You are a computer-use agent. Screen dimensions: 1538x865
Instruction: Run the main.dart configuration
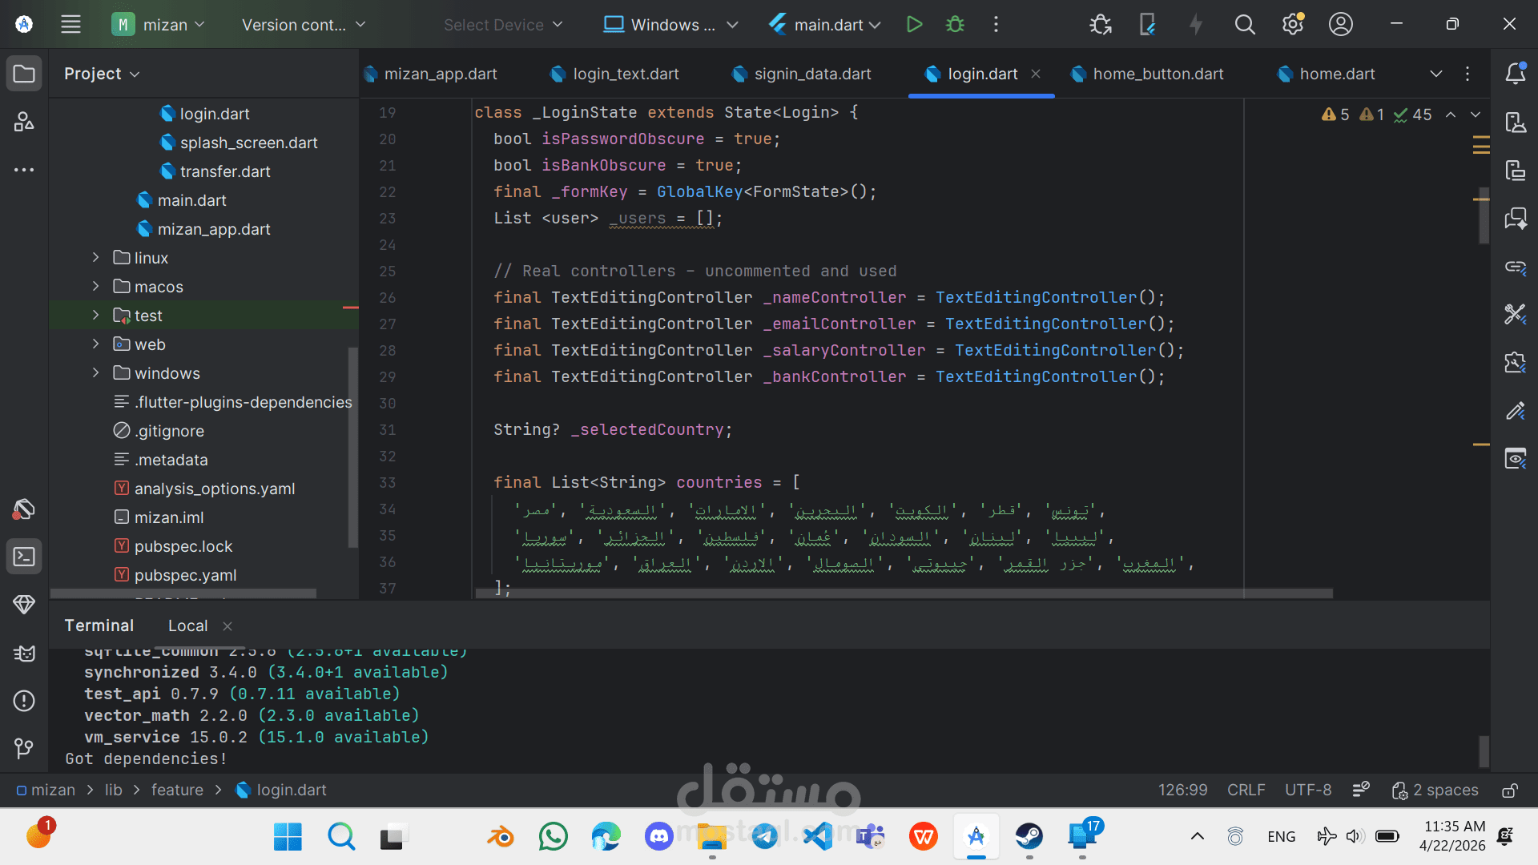pos(914,25)
